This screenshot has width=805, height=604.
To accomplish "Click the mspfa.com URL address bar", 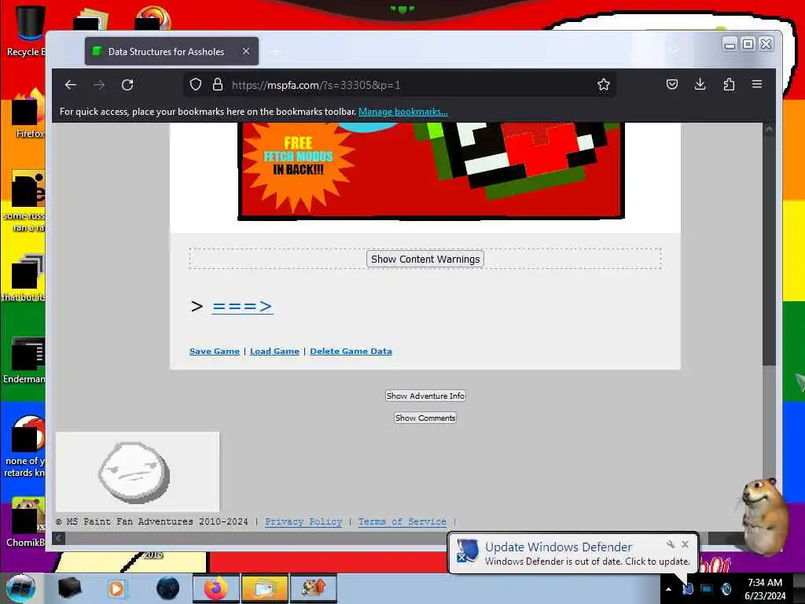I will pos(400,85).
